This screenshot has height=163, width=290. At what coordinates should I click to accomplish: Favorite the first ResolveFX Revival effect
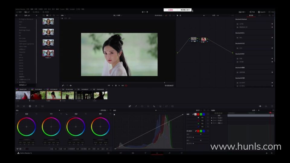click(272, 24)
